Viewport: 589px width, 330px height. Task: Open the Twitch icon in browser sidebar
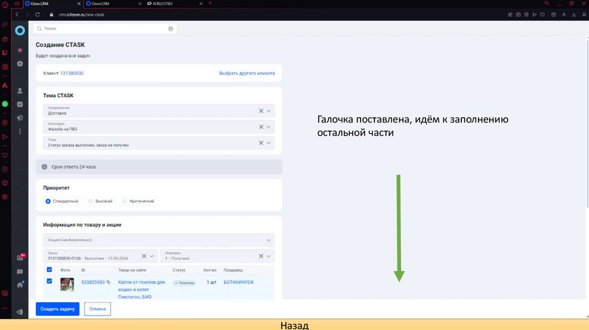tap(5, 52)
